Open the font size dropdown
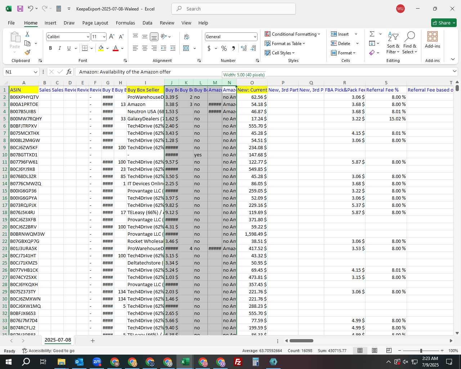Screen dimensions: 461x369 104,37
